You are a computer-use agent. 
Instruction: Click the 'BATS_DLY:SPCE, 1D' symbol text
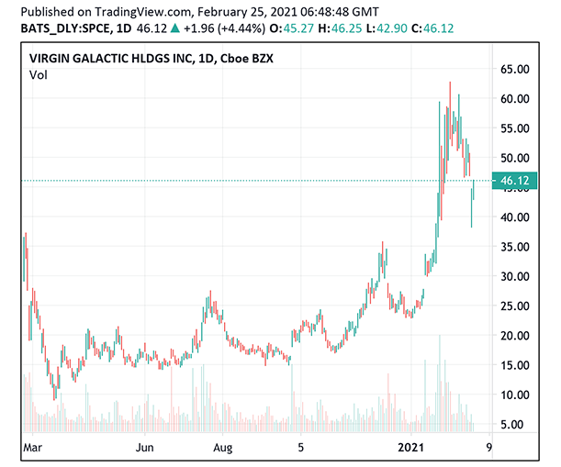tap(76, 28)
